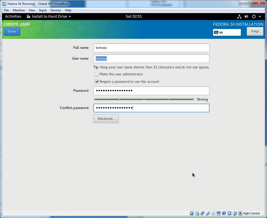Click the VirtualBox window title icon
This screenshot has height=218, width=267.
(x=4, y=4)
